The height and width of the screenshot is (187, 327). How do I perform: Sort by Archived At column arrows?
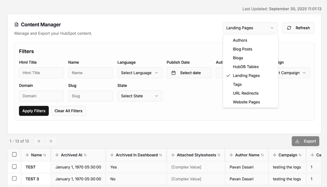pyautogui.click(x=85, y=155)
